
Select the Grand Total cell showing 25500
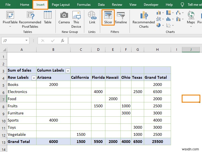[157, 142]
